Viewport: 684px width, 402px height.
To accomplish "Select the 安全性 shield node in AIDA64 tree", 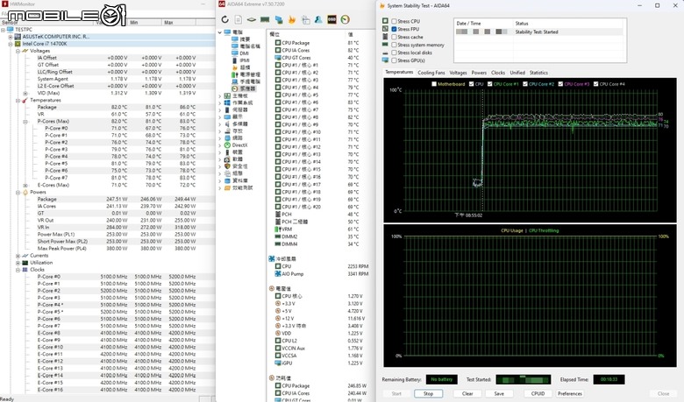I will point(236,166).
